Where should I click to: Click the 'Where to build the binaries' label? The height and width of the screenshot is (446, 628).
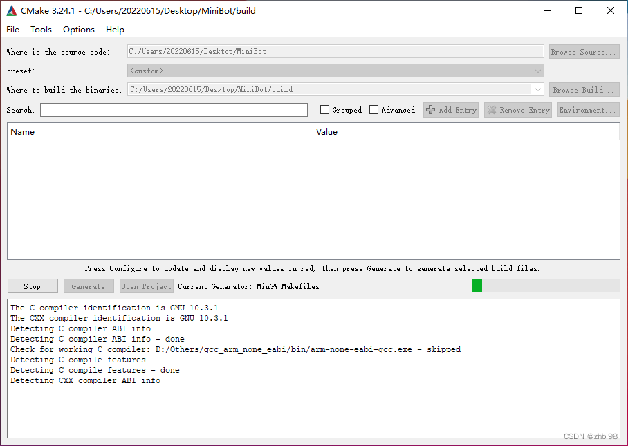[64, 90]
